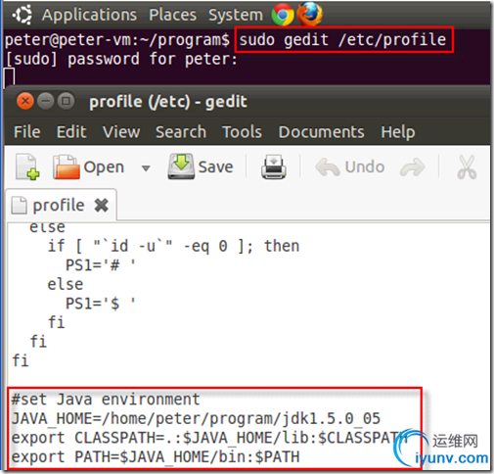Viewport: 494px width, 474px height.
Task: Click the gedit title 'profile (/etc) - gedit'
Action: click(168, 102)
